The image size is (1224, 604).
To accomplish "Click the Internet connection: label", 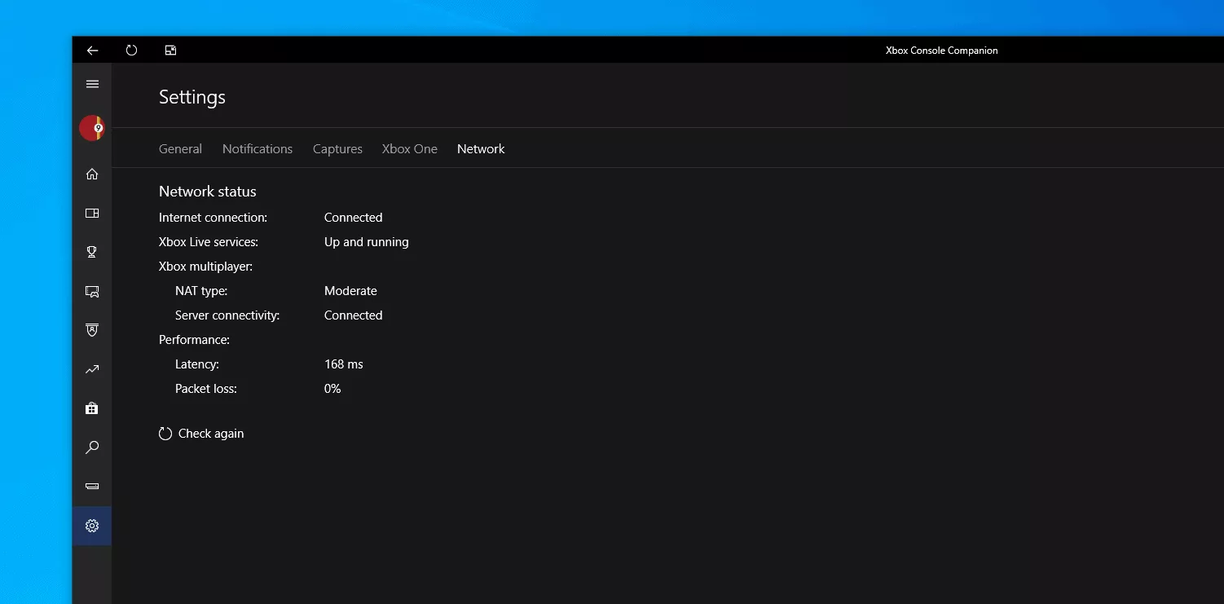I will [x=213, y=218].
